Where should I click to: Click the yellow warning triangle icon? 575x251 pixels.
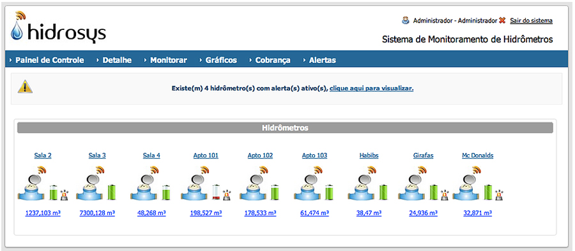25,87
